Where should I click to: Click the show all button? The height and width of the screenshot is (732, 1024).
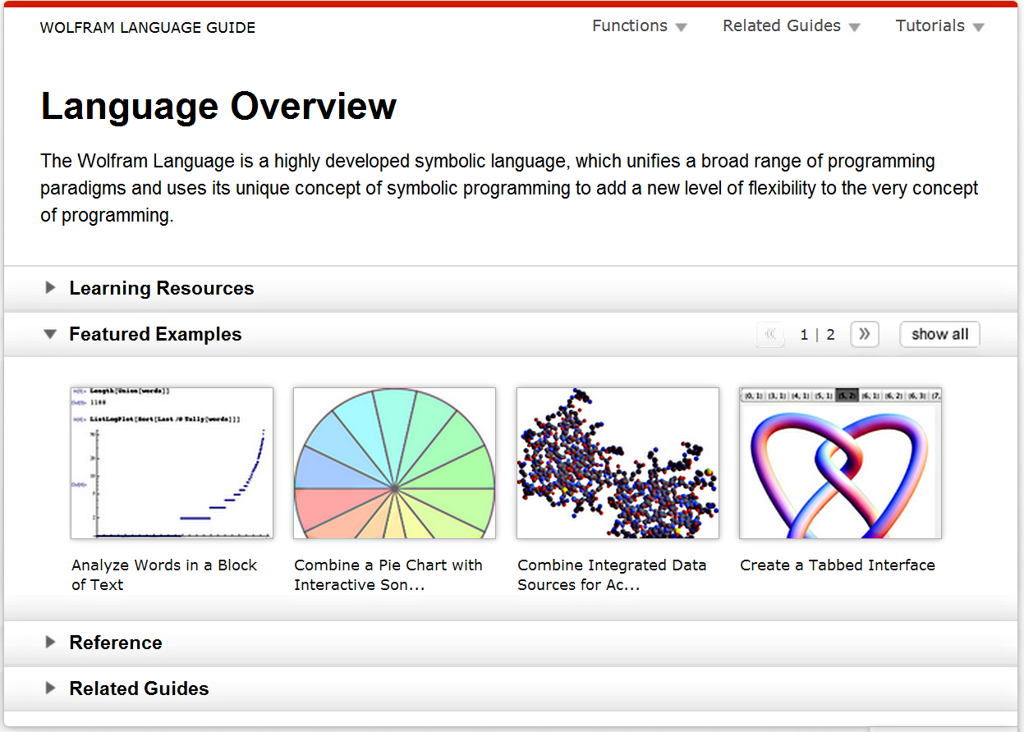(939, 334)
